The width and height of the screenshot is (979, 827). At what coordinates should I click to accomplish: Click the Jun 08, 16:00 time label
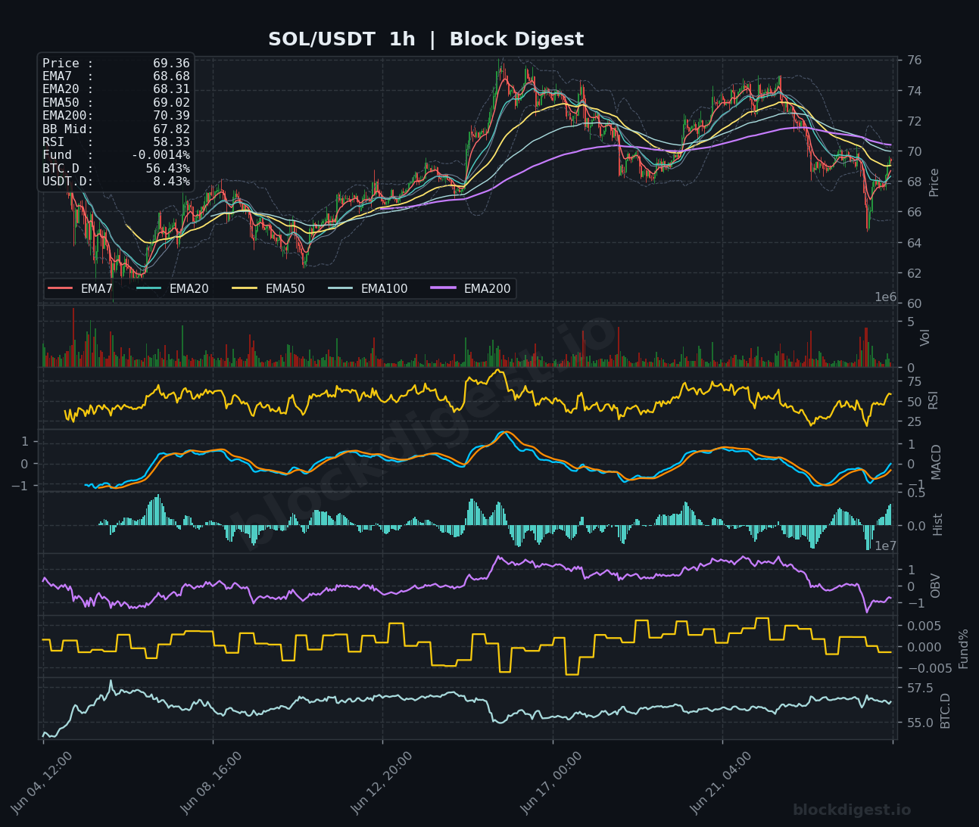click(x=211, y=782)
